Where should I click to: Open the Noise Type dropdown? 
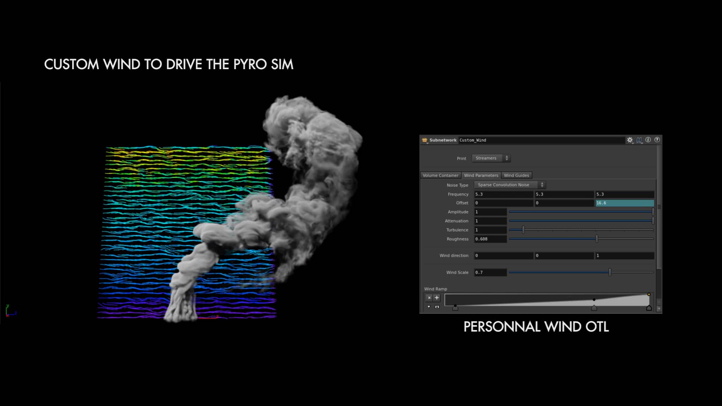click(506, 185)
